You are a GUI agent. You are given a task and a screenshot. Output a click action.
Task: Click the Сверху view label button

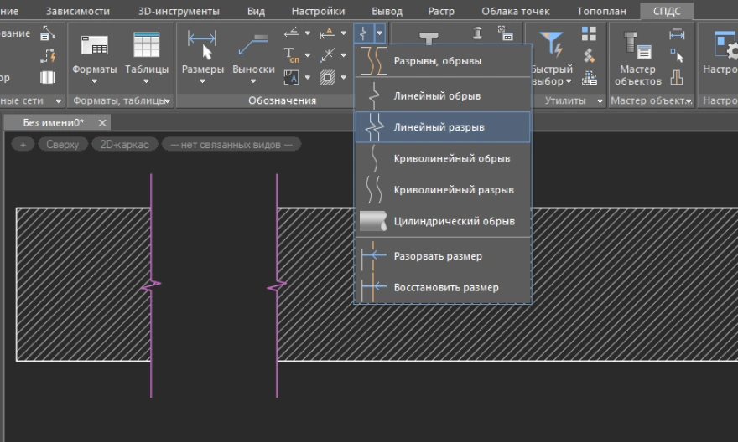coord(63,145)
